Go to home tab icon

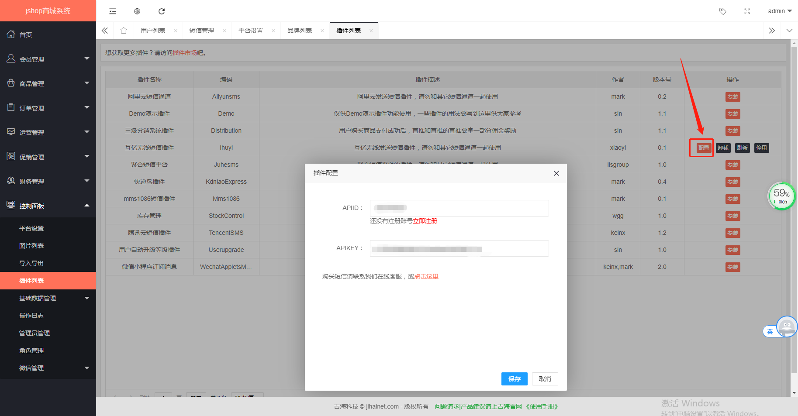coord(124,31)
